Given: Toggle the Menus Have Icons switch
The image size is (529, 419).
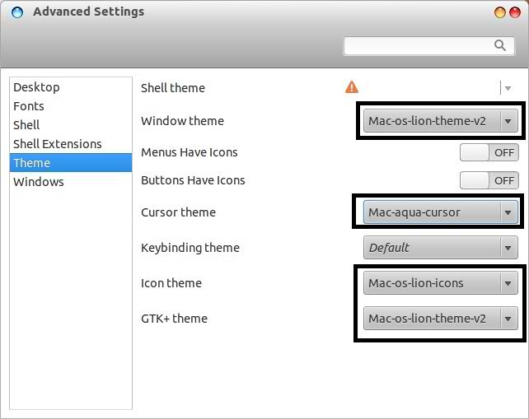Looking at the screenshot, I should [489, 152].
